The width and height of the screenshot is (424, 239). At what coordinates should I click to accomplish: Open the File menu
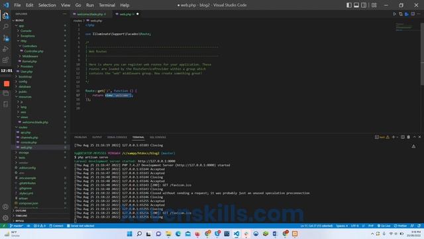click(17, 5)
